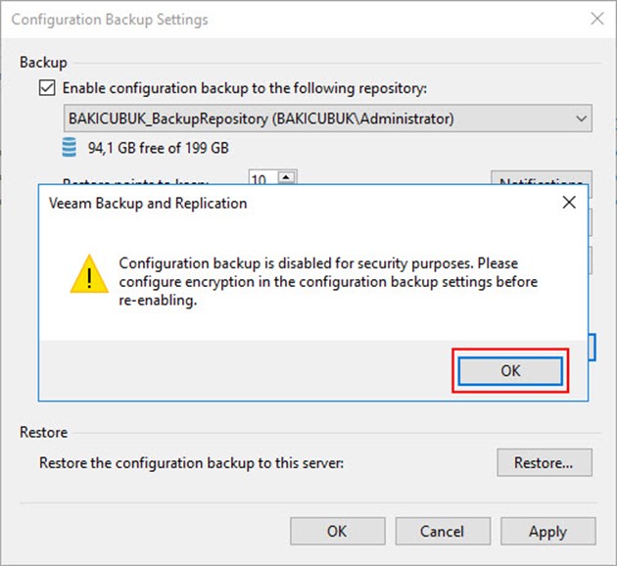Viewport: 617px width, 566px height.
Task: Click the 94,1 GB free space label
Action: pyautogui.click(x=159, y=148)
